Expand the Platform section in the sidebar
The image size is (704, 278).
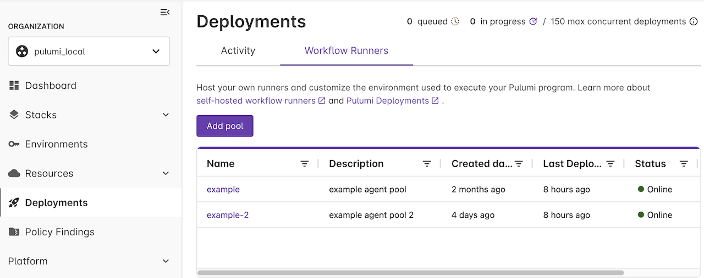coord(166,262)
